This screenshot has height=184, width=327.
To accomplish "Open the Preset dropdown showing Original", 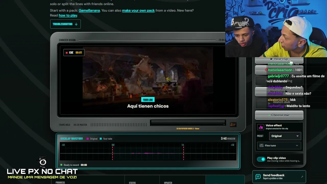I will [x=285, y=136].
